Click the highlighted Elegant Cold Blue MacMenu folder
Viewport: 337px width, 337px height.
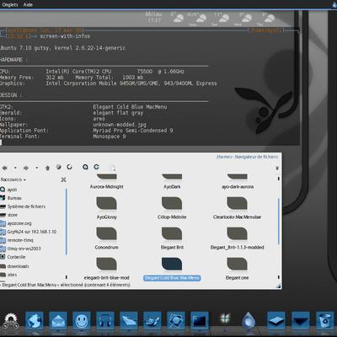point(172,269)
